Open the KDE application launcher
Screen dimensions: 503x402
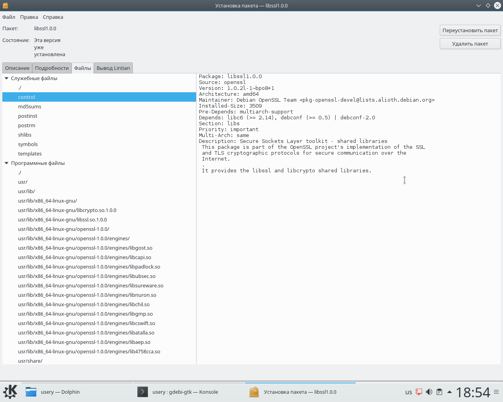click(10, 392)
